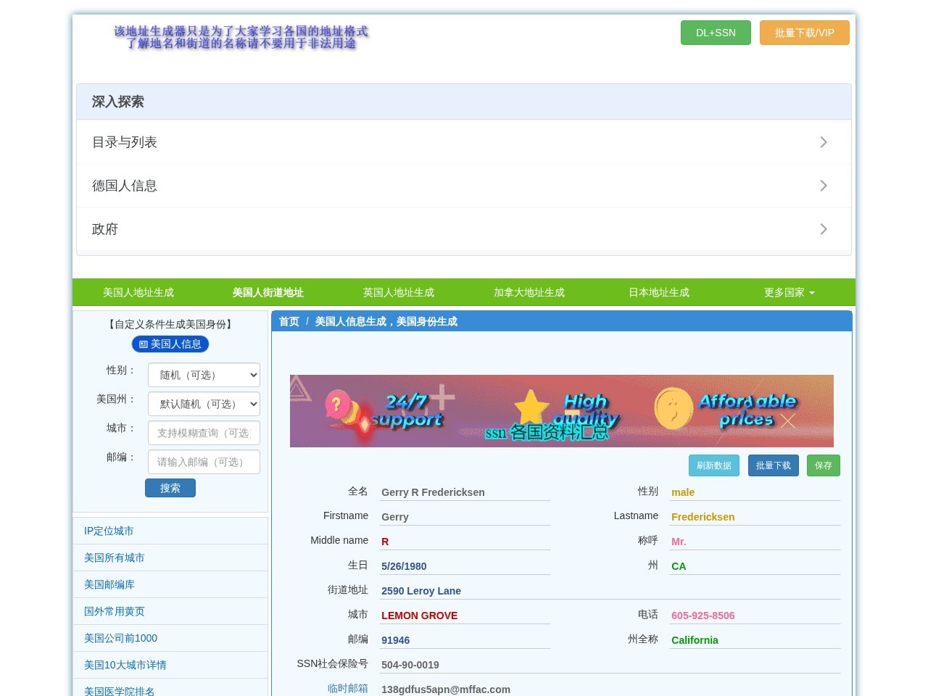928x696 pixels.
Task: Click the 搜索 button
Action: 170,488
